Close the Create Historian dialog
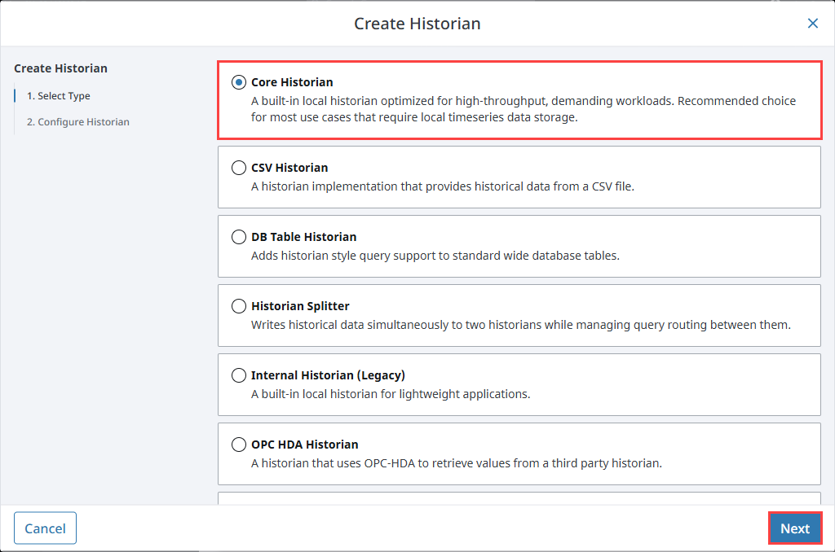The width and height of the screenshot is (835, 552). point(812,24)
